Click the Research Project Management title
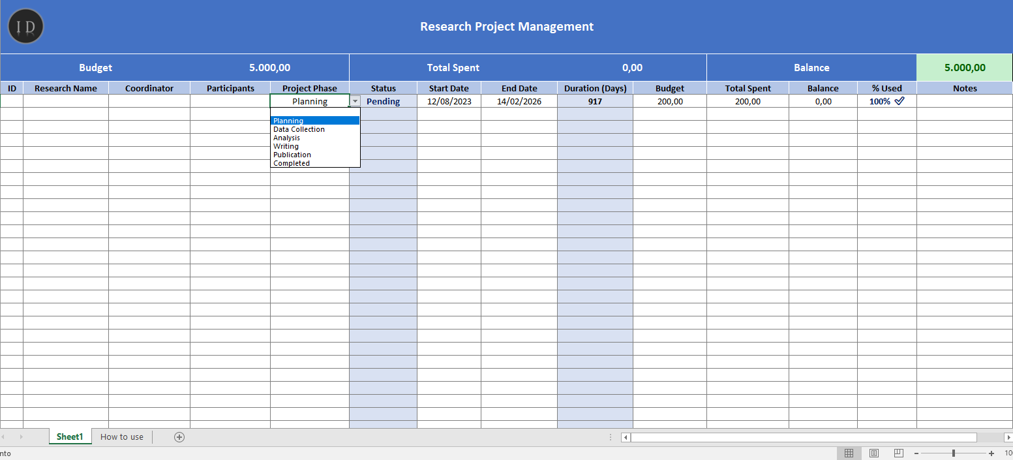The image size is (1013, 460). [507, 27]
